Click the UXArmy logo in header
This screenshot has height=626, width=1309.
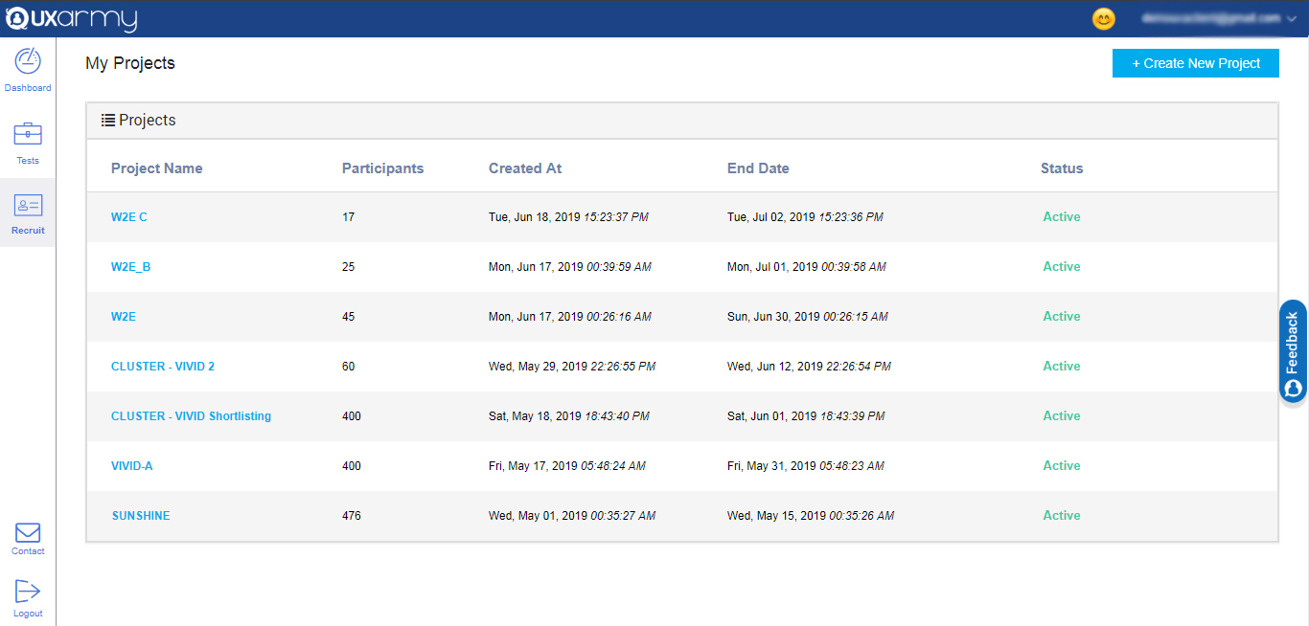[x=72, y=19]
